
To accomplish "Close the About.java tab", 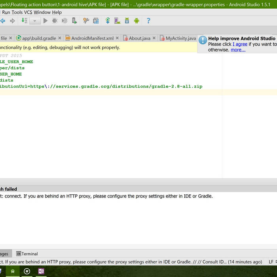I will point(154,38).
